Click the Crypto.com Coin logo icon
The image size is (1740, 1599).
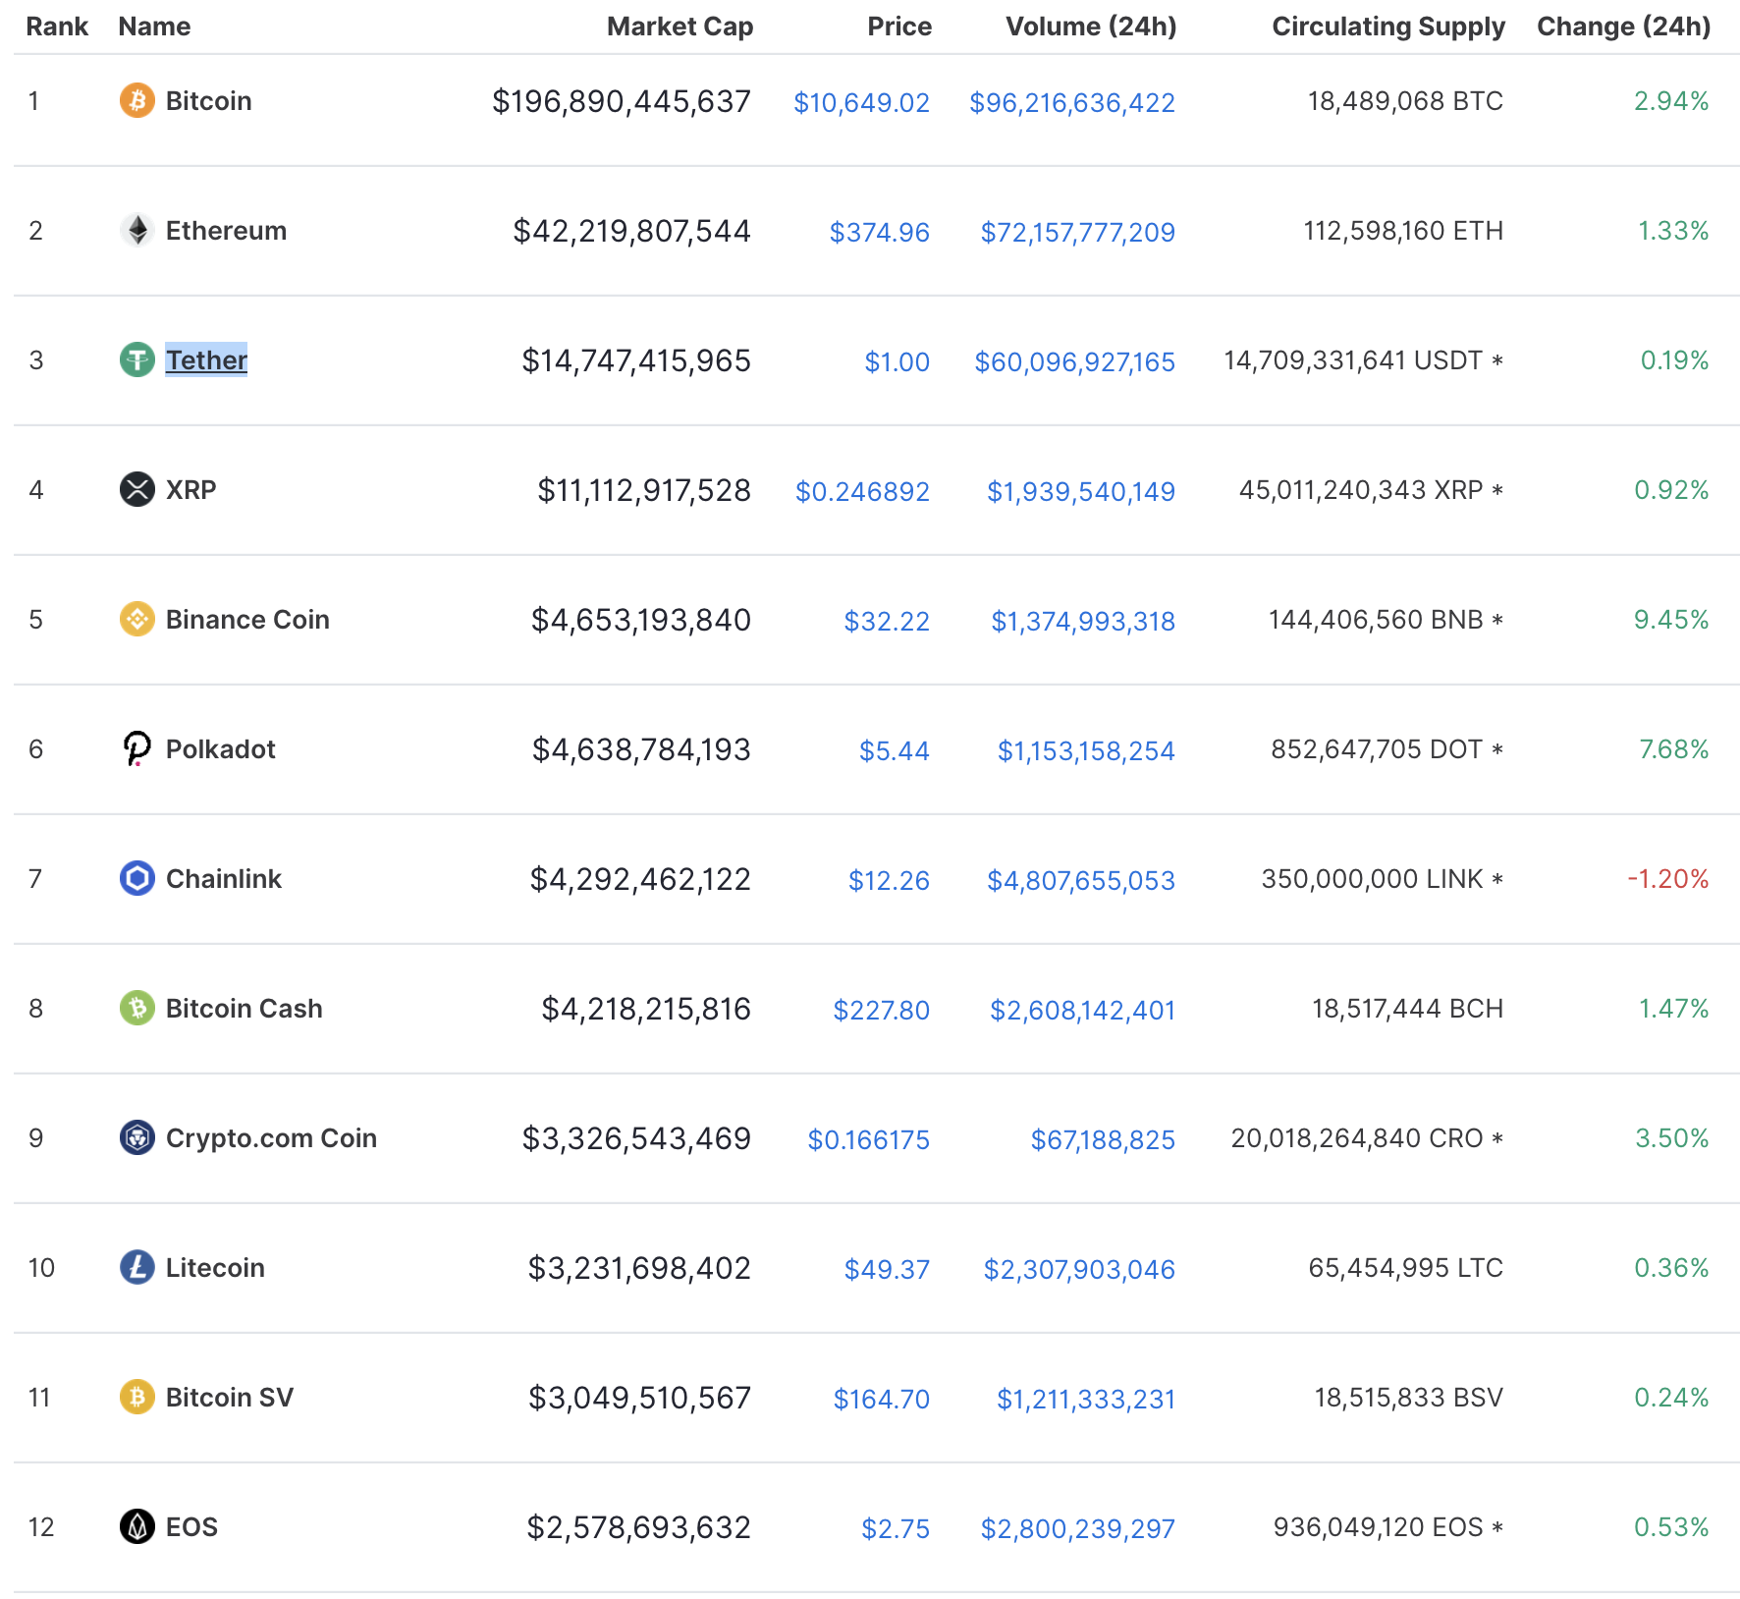click(x=137, y=1137)
